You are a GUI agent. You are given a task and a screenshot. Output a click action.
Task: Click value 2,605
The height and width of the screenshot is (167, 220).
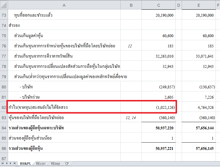[x=169, y=97]
